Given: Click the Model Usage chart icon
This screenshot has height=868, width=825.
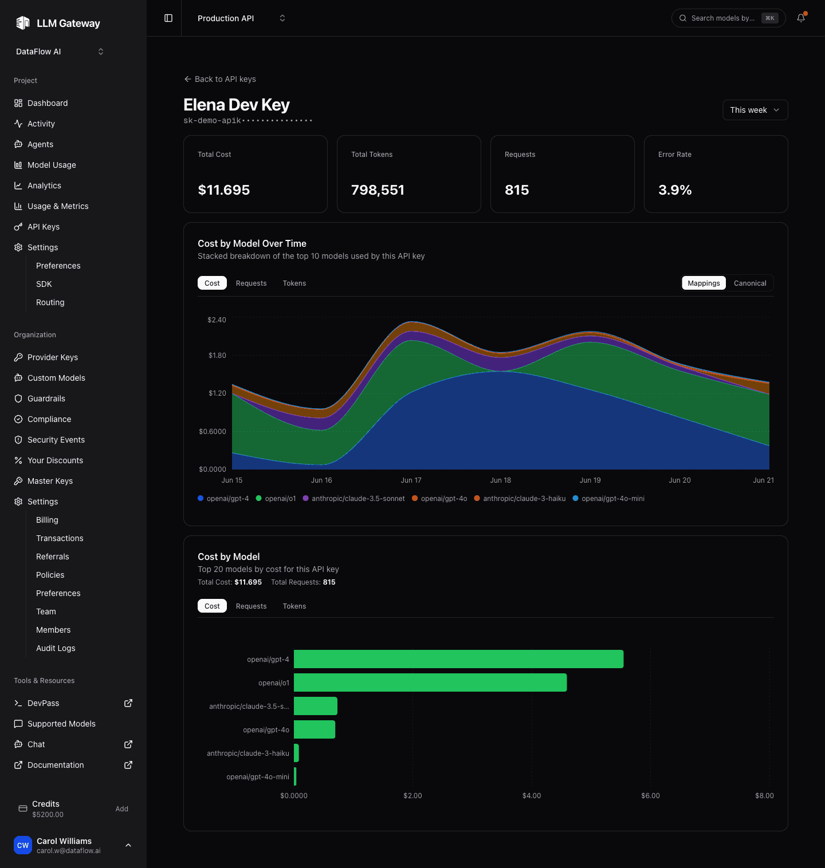Looking at the screenshot, I should click(x=18, y=165).
